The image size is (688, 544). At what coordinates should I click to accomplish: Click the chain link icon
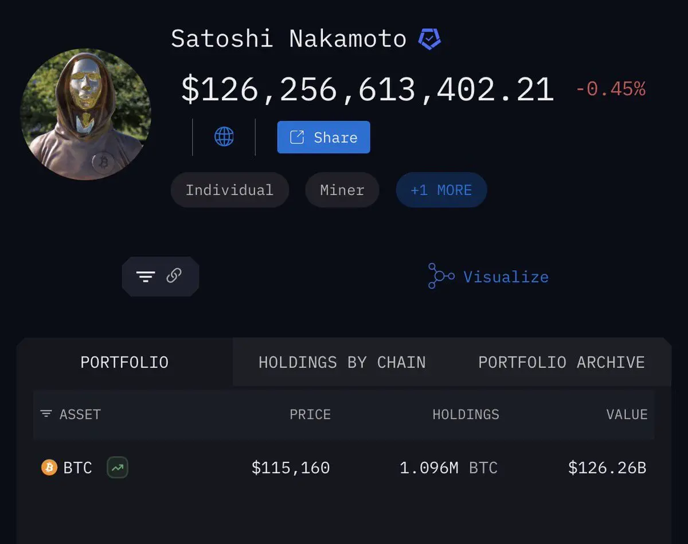click(174, 276)
